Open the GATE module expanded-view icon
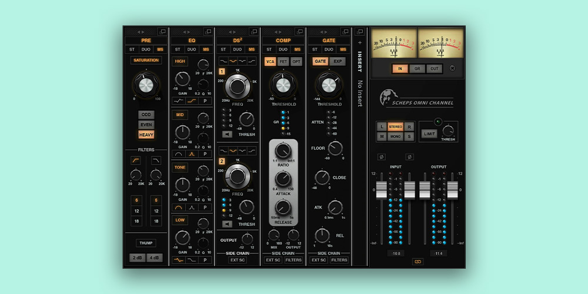Screen dimensions: 588x294 point(345,32)
